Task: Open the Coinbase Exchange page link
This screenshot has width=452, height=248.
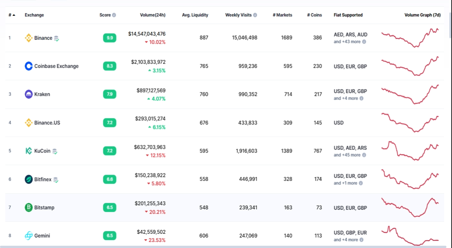Action: tap(56, 66)
